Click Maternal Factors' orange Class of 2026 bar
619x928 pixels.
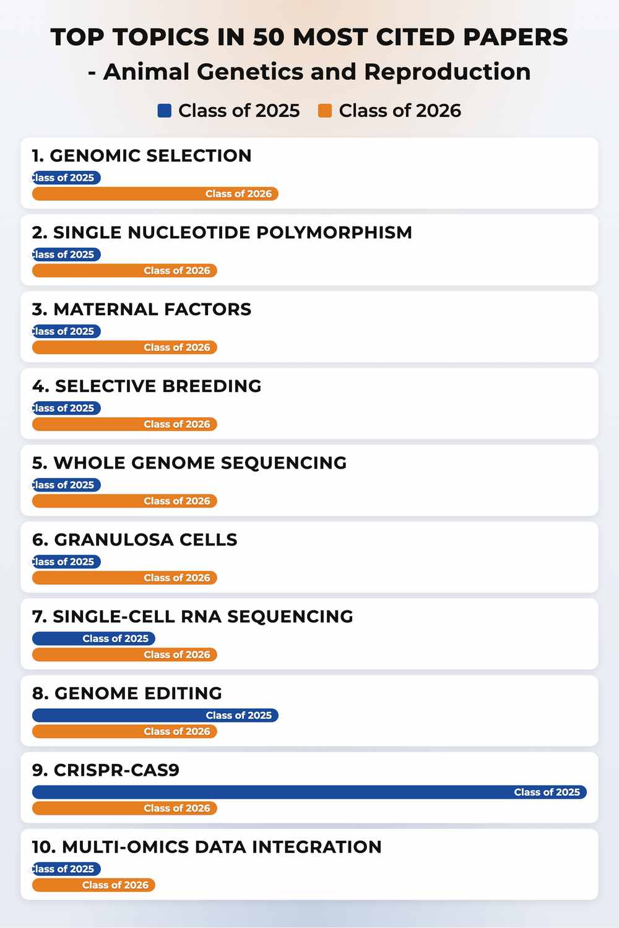point(124,347)
